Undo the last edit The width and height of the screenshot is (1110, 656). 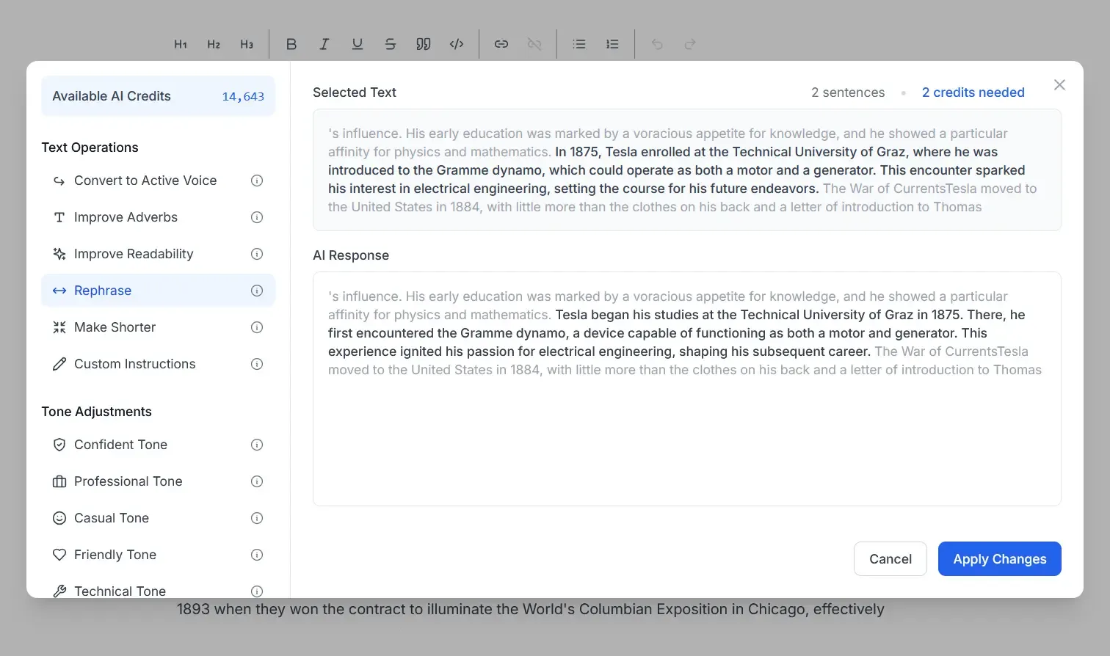click(656, 44)
